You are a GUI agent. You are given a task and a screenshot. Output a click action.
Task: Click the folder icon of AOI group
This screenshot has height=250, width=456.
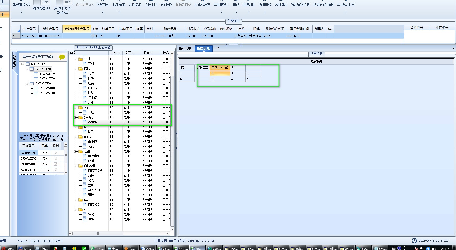point(81,200)
